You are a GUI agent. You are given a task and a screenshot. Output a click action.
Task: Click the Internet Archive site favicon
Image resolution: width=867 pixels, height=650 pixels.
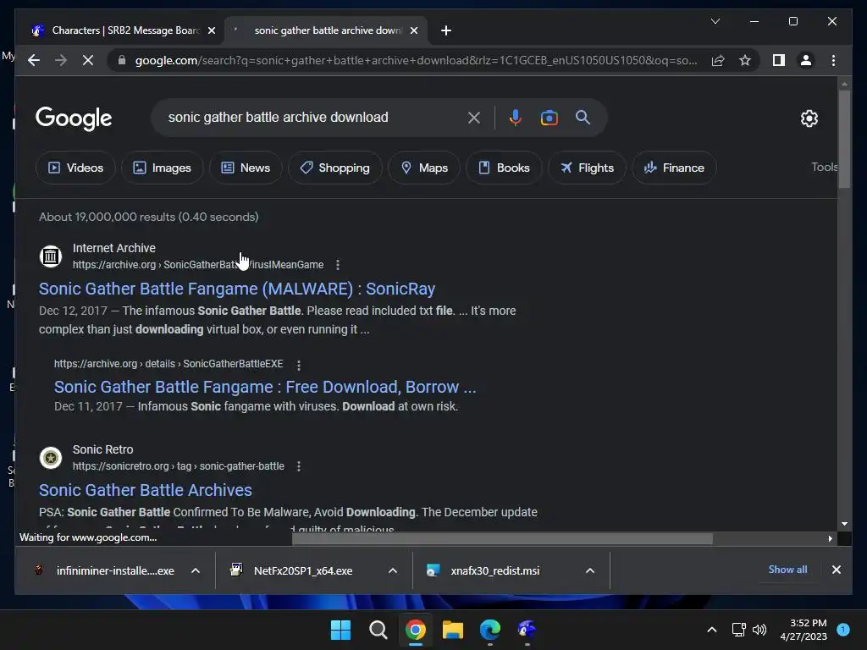50,256
